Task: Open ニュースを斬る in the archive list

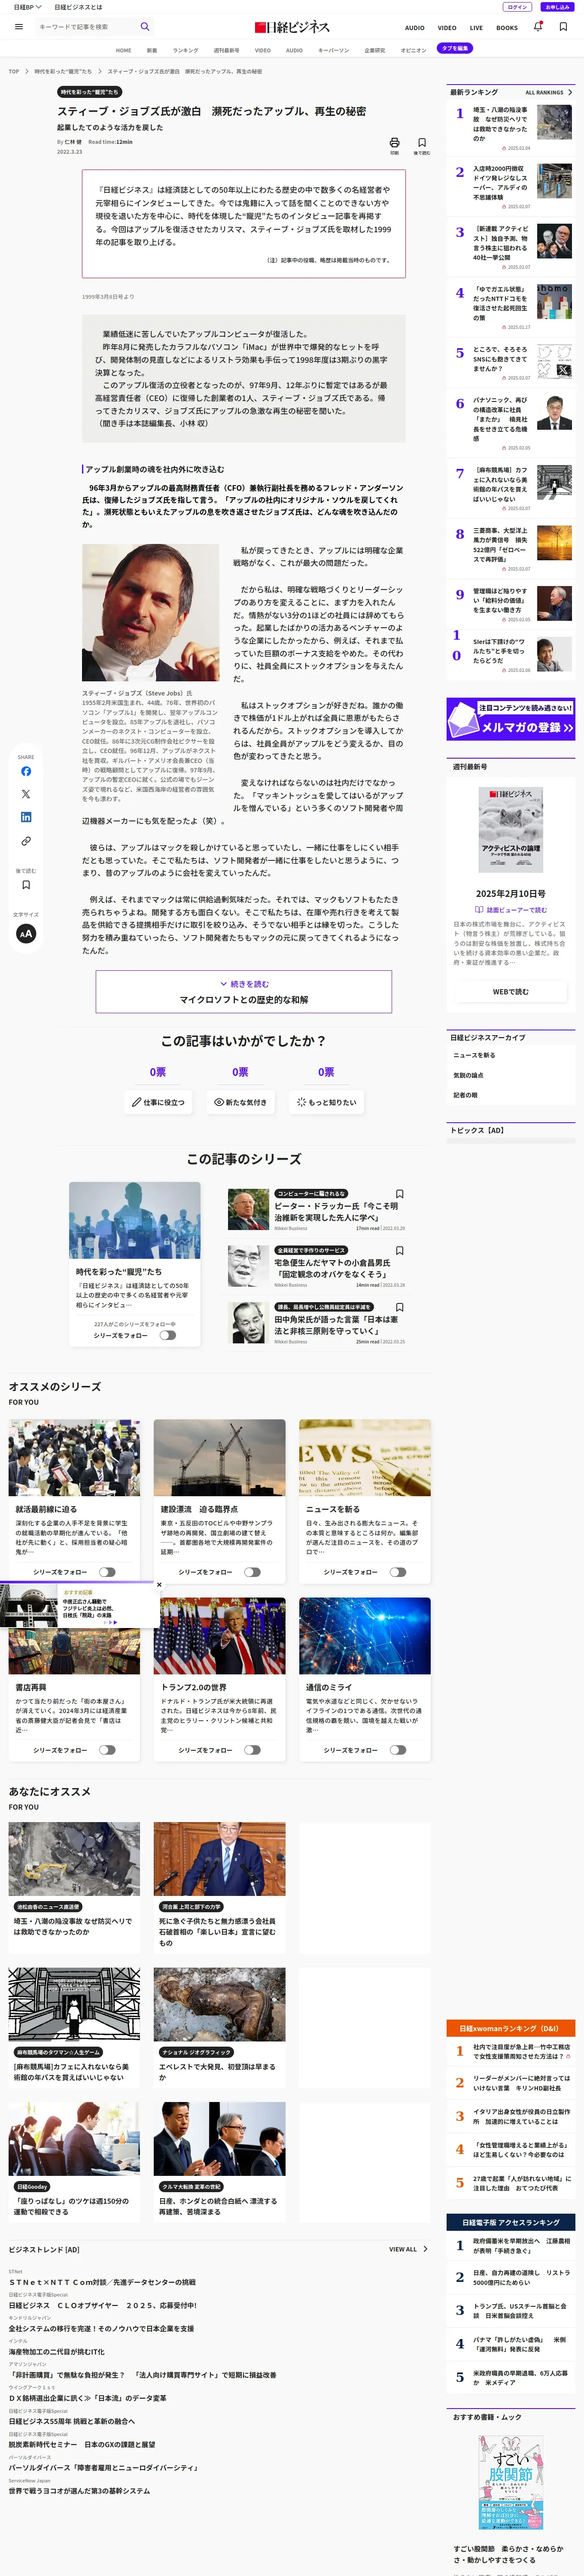Action: (474, 1055)
